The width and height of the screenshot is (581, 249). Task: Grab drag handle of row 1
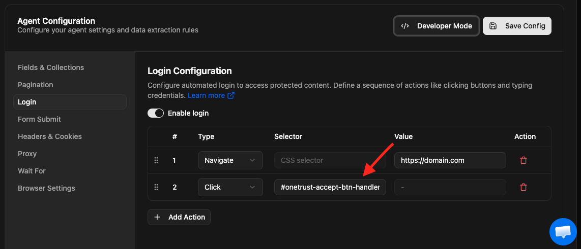point(156,160)
